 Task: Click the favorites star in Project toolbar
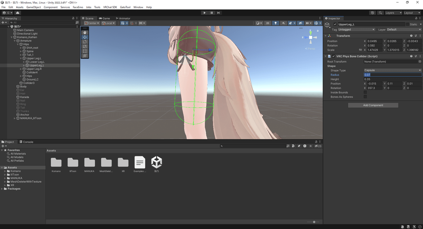tap(310, 146)
